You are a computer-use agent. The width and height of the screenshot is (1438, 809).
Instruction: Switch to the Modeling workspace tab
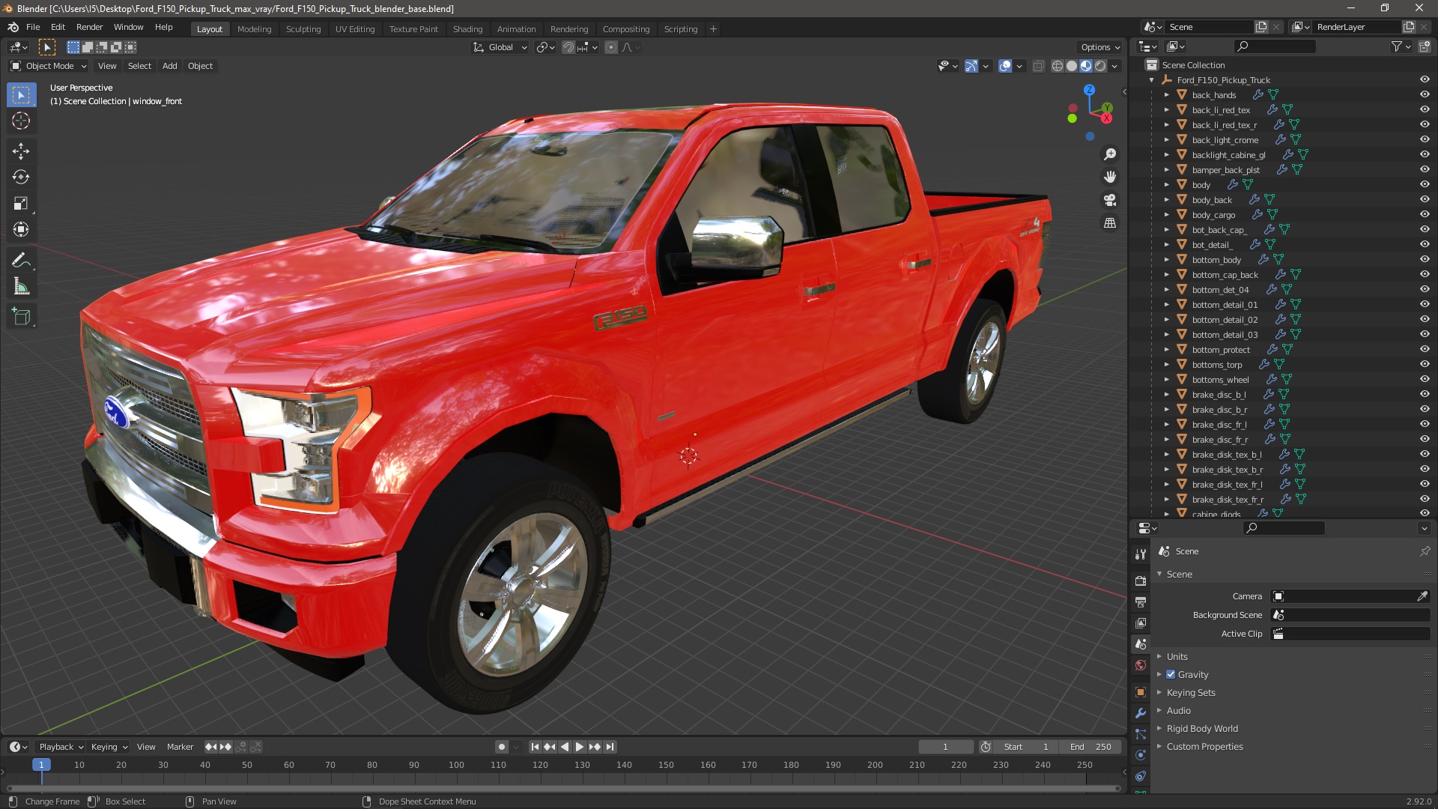pyautogui.click(x=254, y=29)
